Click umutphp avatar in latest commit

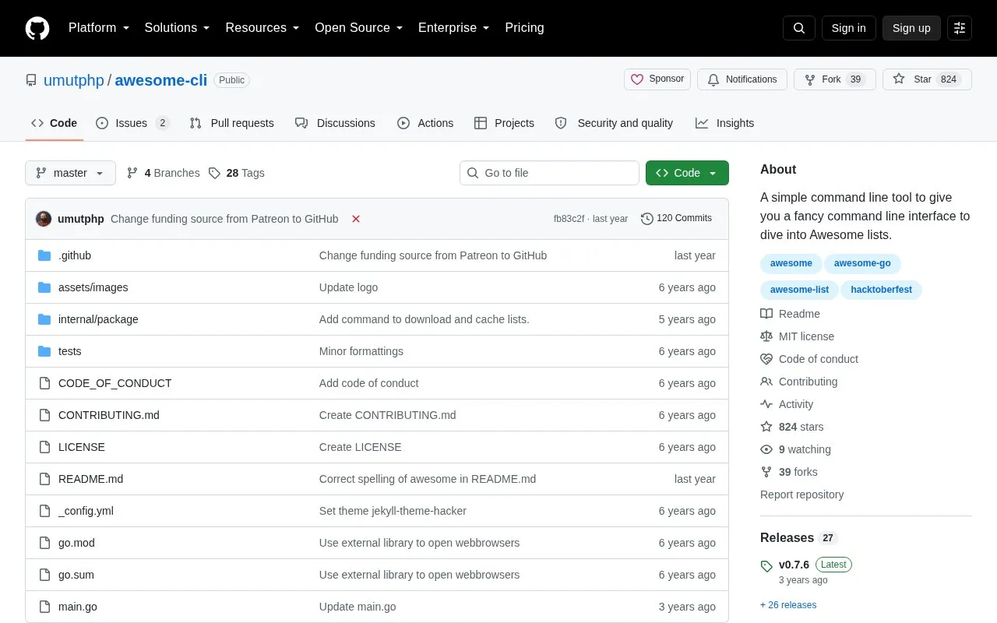click(44, 219)
